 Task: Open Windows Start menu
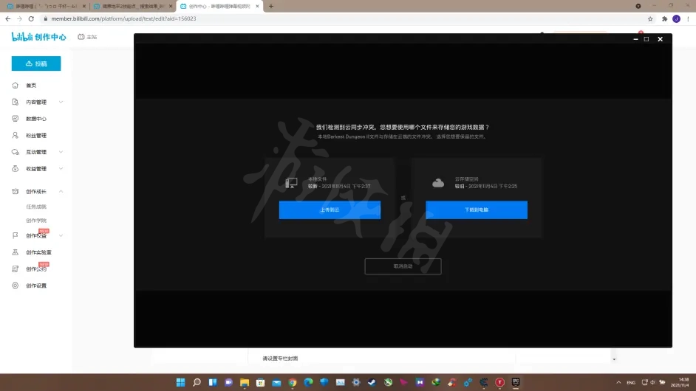181,382
